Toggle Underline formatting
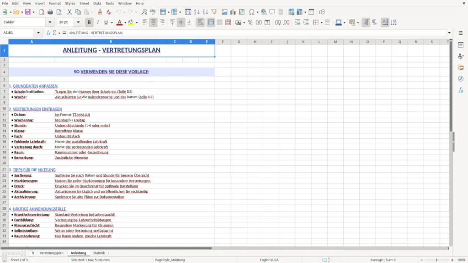The image size is (468, 263). tap(106, 22)
